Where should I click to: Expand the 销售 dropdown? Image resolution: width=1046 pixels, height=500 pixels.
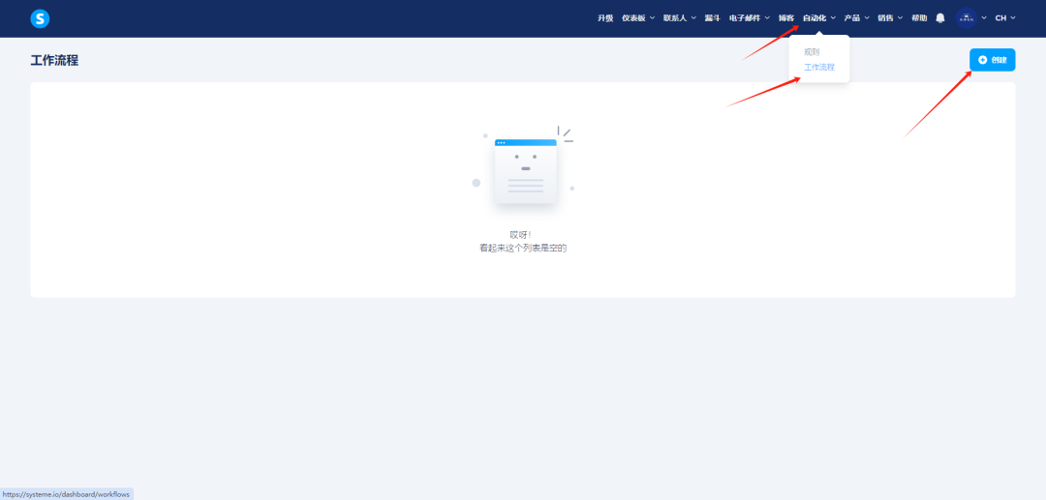coord(890,18)
